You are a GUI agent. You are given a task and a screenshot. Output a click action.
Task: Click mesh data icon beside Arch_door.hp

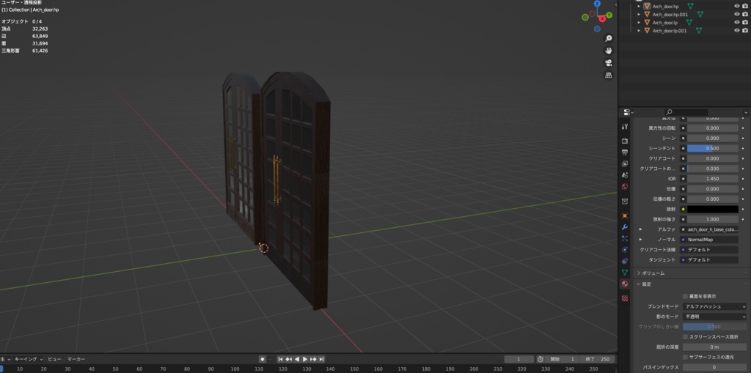tap(690, 6)
